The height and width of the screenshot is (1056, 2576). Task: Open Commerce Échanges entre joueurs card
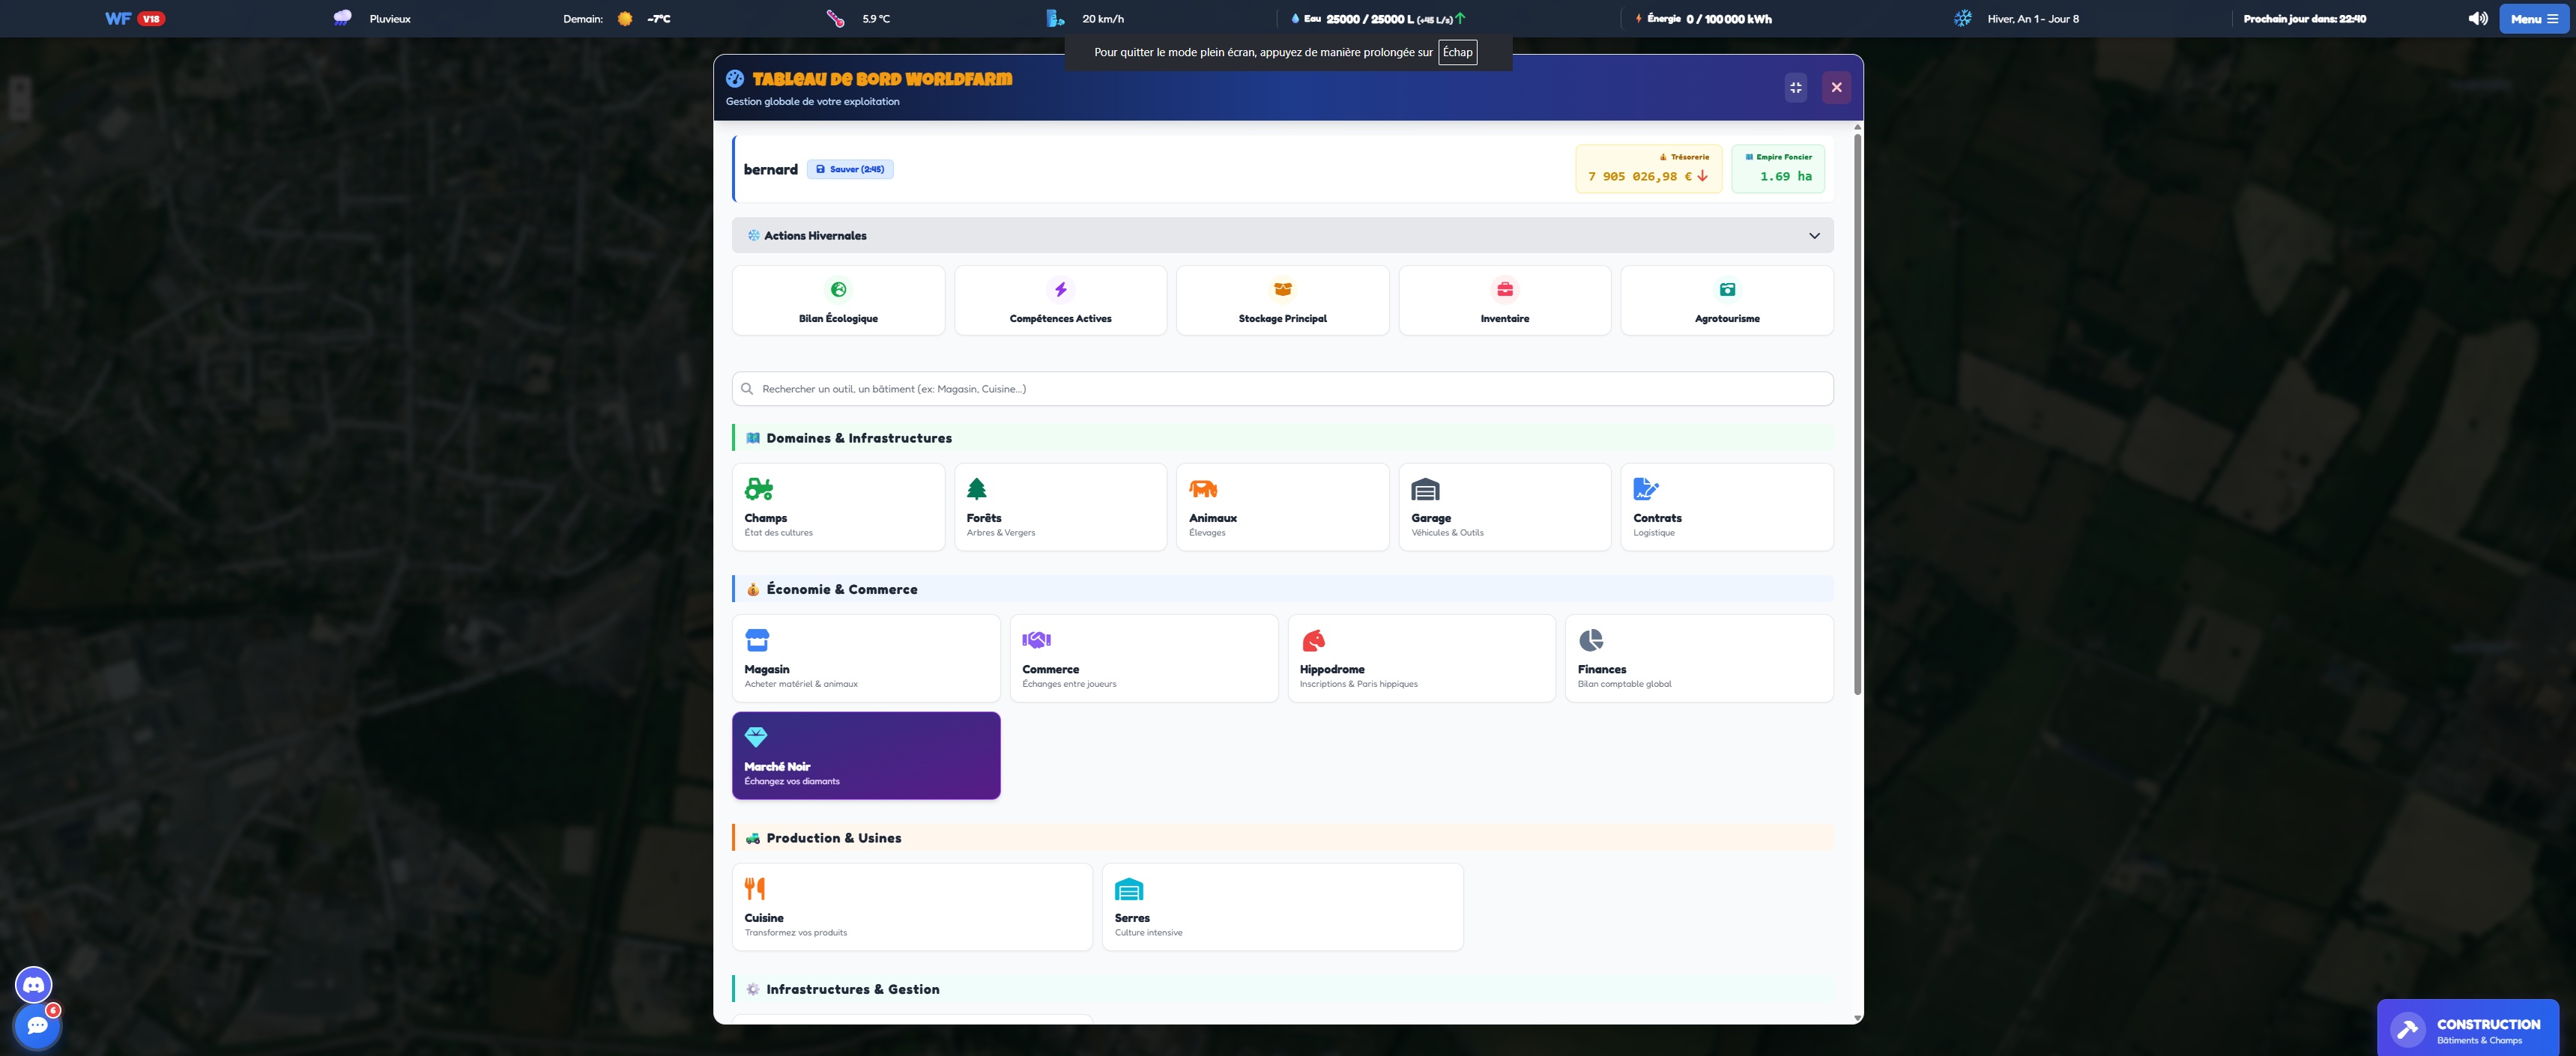pos(1144,658)
